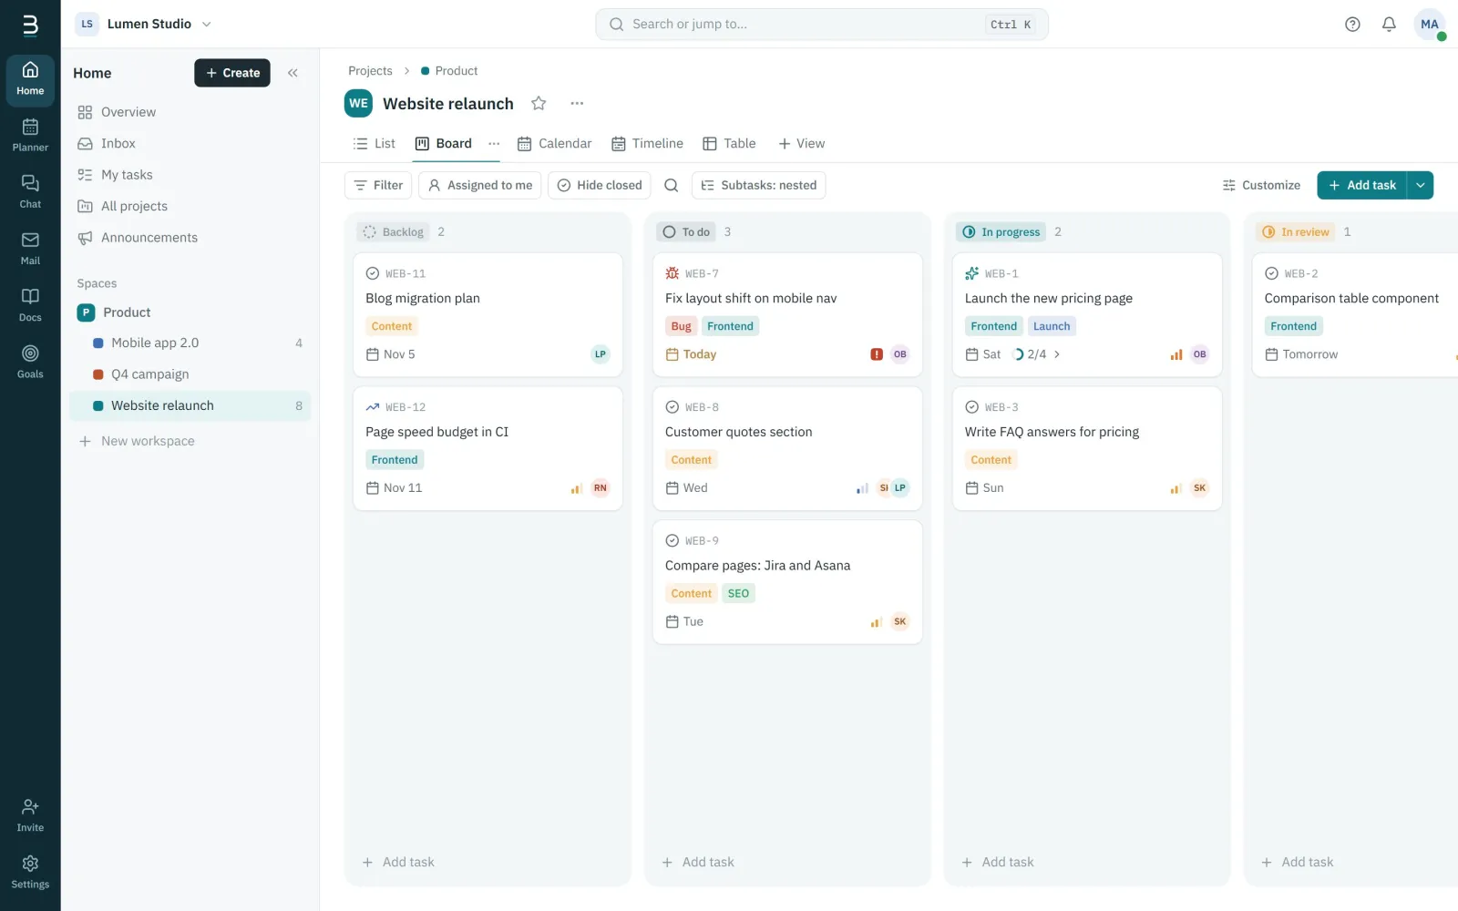Click the board search magnifier icon

point(672,185)
